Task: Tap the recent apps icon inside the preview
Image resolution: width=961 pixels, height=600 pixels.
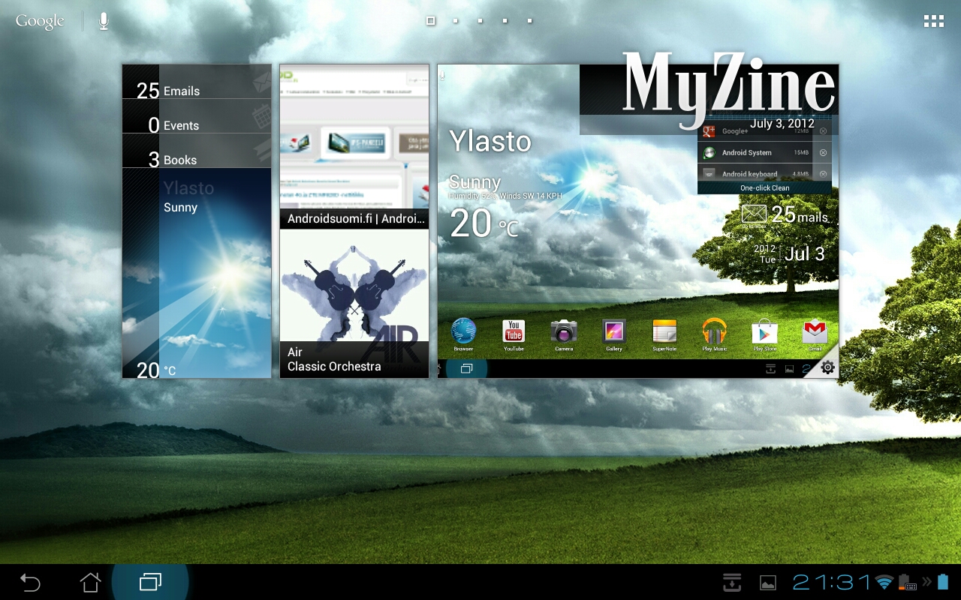Action: pyautogui.click(x=466, y=368)
